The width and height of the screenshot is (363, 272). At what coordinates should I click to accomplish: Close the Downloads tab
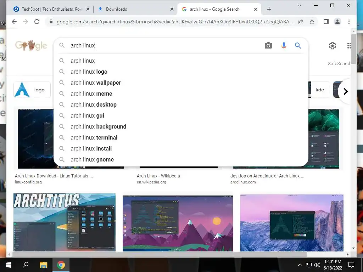coord(172,9)
